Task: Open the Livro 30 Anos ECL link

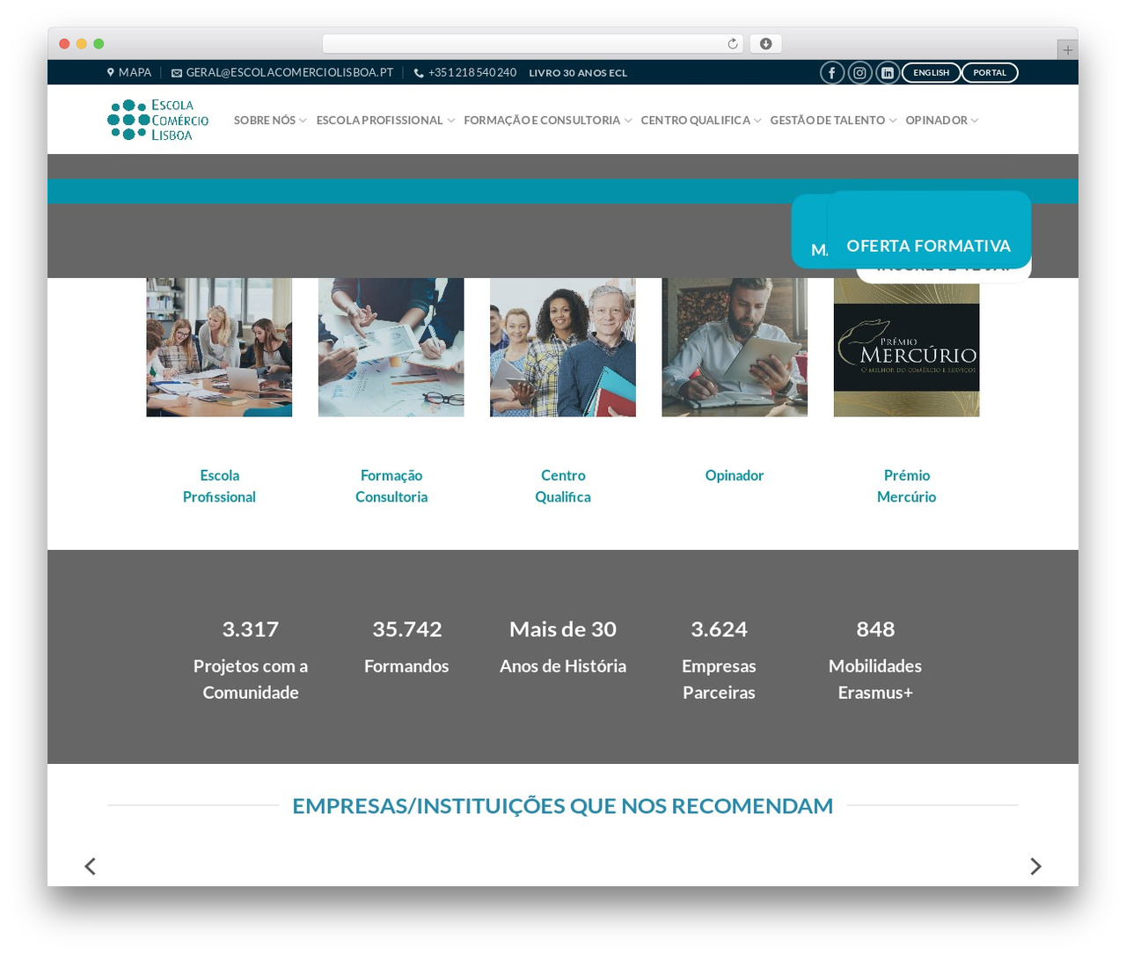Action: tap(578, 73)
